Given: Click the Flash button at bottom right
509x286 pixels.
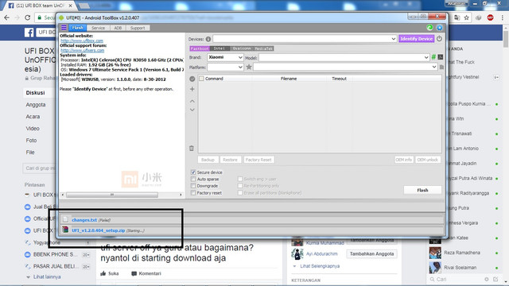Looking at the screenshot, I should coord(422,190).
